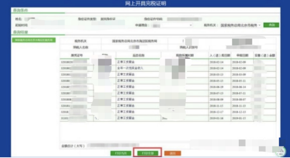The image size is (290, 158).
Task: Select row with entry date 2018-03-13
Action: point(219,74)
